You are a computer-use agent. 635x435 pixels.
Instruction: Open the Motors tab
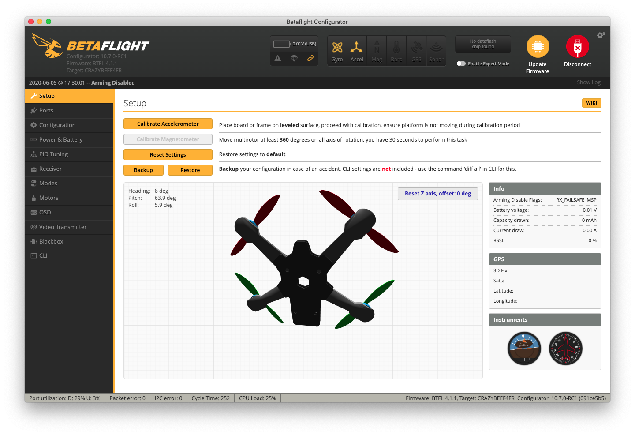pos(69,198)
